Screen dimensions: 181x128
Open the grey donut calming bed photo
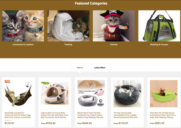[x=127, y=94]
